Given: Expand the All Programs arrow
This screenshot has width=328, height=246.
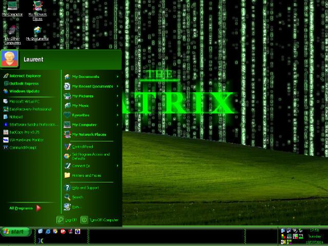Looking at the screenshot, I should [38, 208].
